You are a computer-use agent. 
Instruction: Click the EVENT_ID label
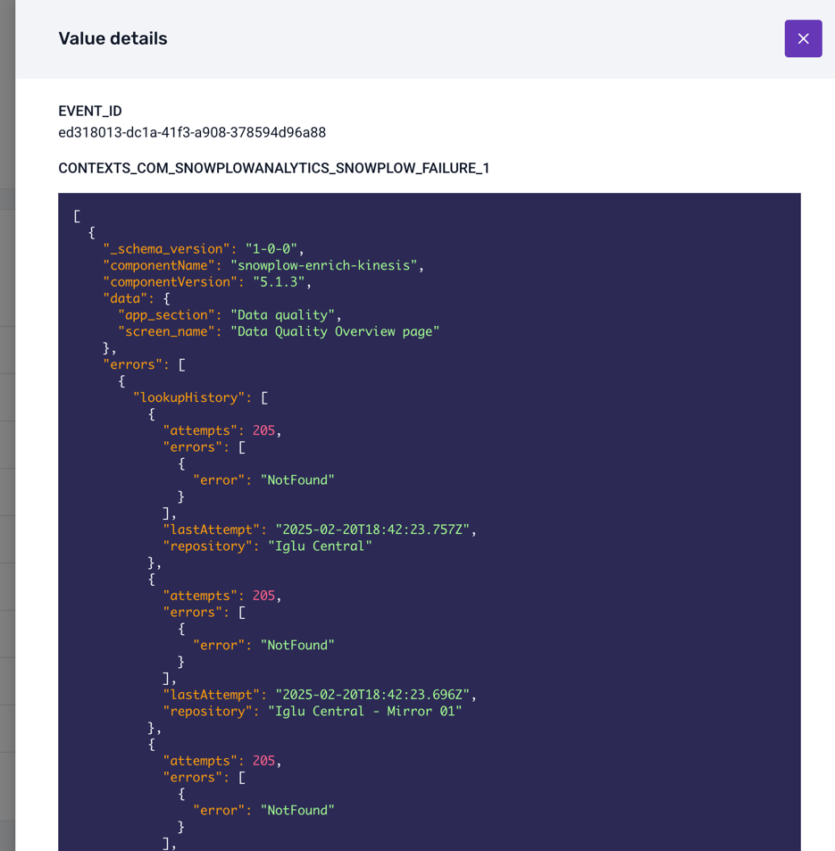point(89,111)
